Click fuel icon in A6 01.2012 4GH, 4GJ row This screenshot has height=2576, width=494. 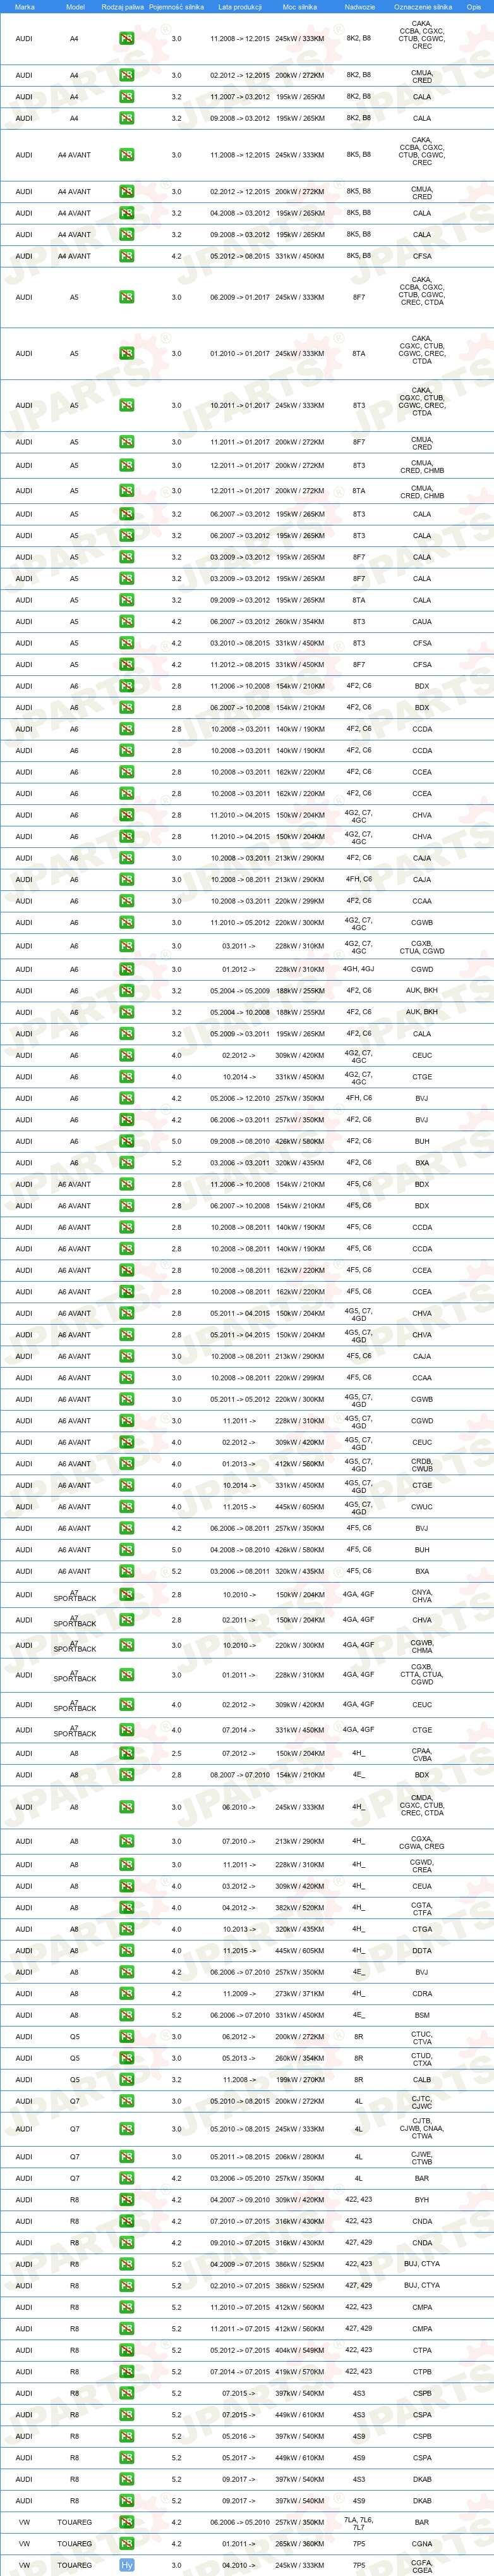point(127,969)
